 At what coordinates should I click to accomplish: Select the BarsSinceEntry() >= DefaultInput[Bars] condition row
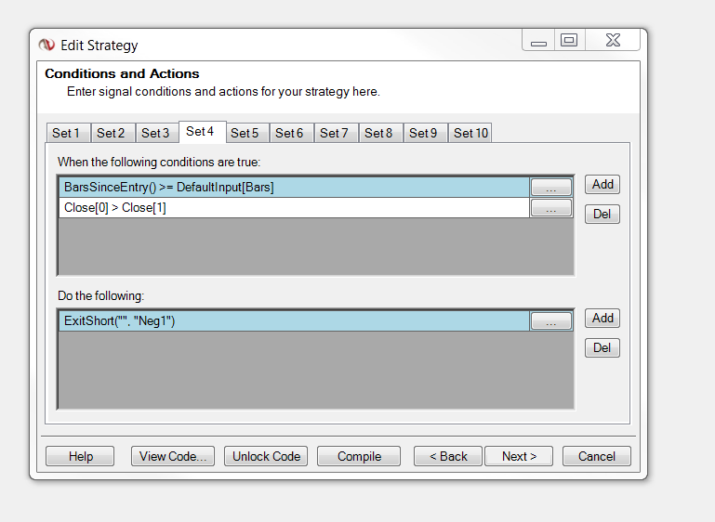coord(294,188)
